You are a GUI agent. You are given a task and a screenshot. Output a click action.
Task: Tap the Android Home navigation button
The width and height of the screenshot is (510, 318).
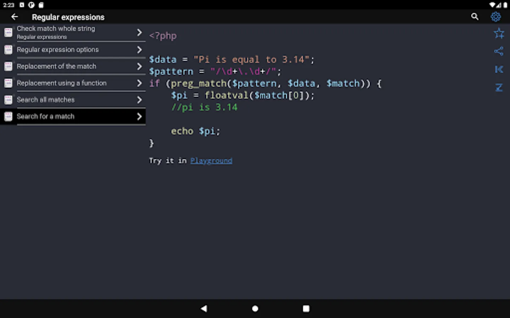[255, 308]
